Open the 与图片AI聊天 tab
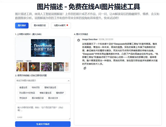The width and height of the screenshot is (166, 127). click(61, 25)
